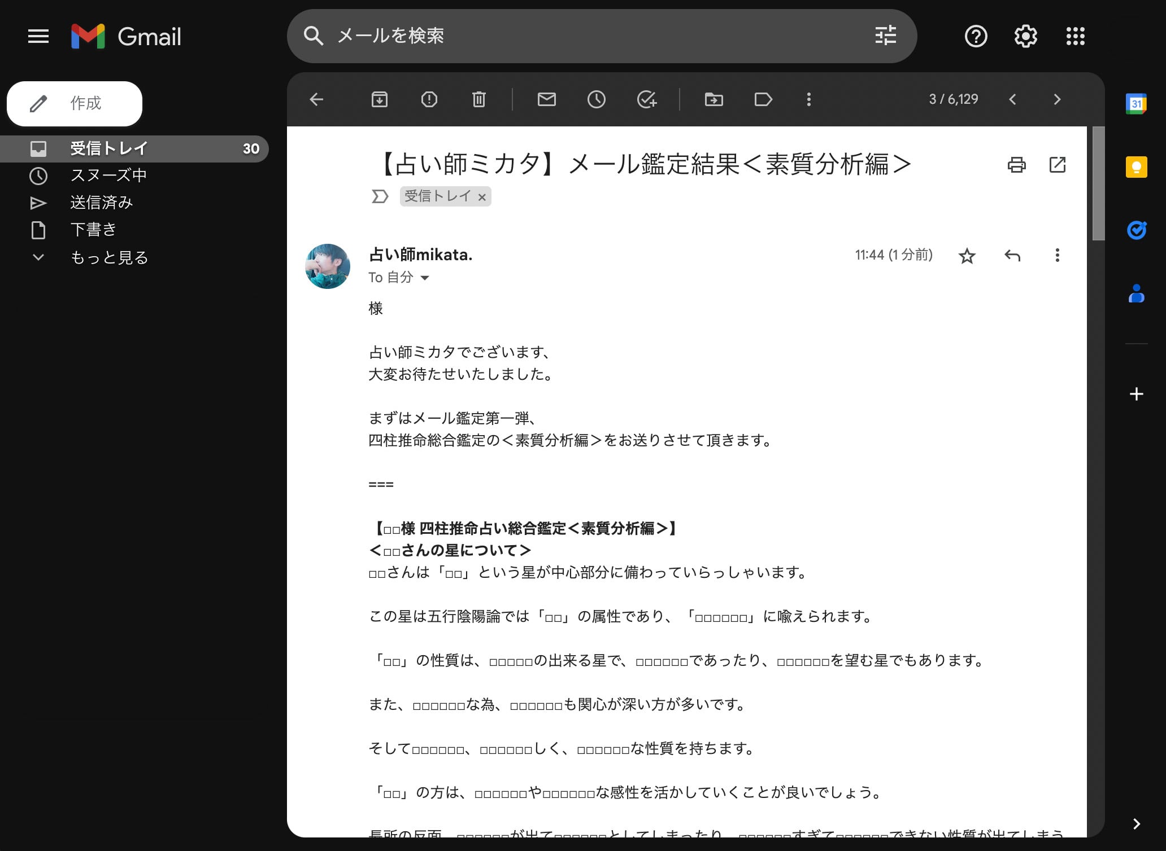
Task: Reply to the message with arrow icon
Action: (x=1012, y=256)
